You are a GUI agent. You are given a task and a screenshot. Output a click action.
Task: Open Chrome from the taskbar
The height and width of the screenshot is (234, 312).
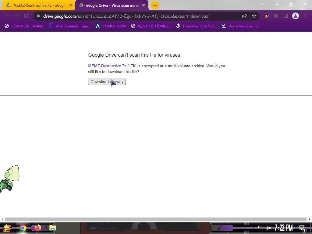(23, 228)
